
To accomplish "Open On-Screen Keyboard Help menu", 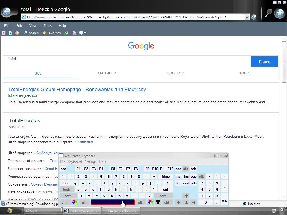I will (x=103, y=162).
